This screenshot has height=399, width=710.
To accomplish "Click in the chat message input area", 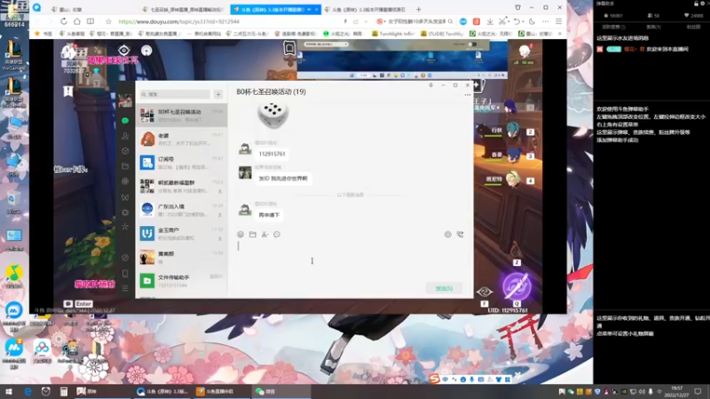I will [x=351, y=260].
